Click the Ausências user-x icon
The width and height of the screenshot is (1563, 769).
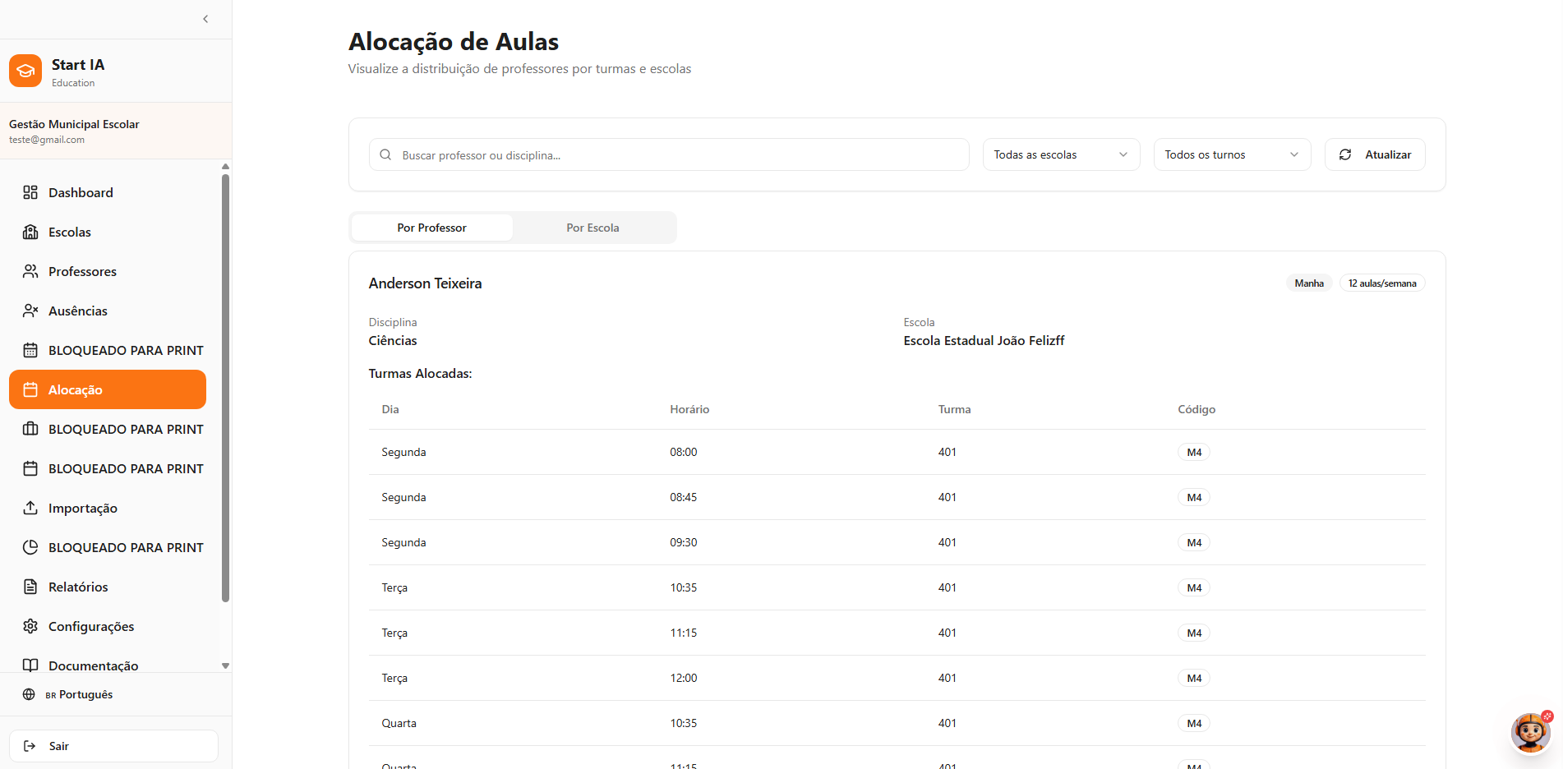point(30,311)
